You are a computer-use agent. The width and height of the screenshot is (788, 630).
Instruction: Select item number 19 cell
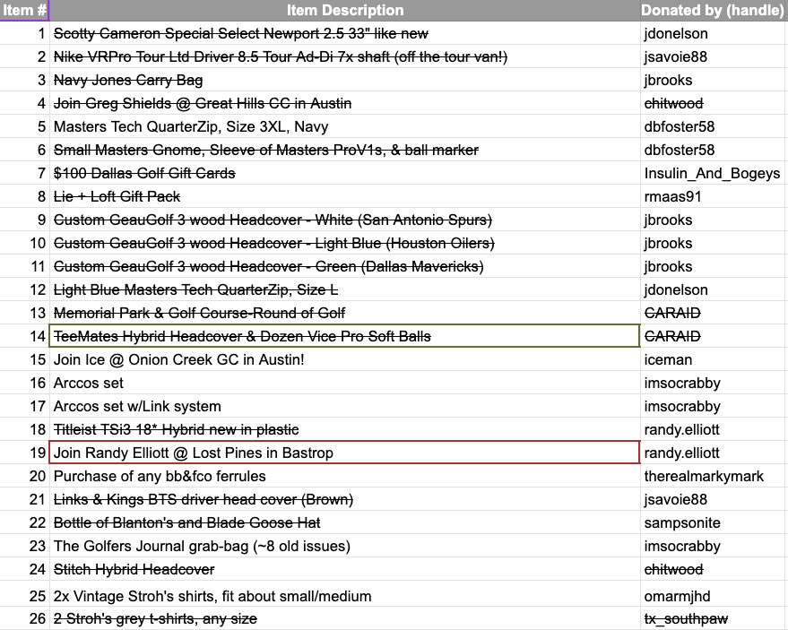pyautogui.click(x=24, y=453)
